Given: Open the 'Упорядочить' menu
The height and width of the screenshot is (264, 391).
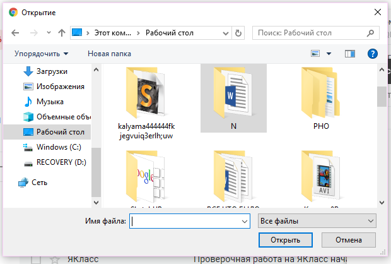Looking at the screenshot, I should [x=41, y=54].
